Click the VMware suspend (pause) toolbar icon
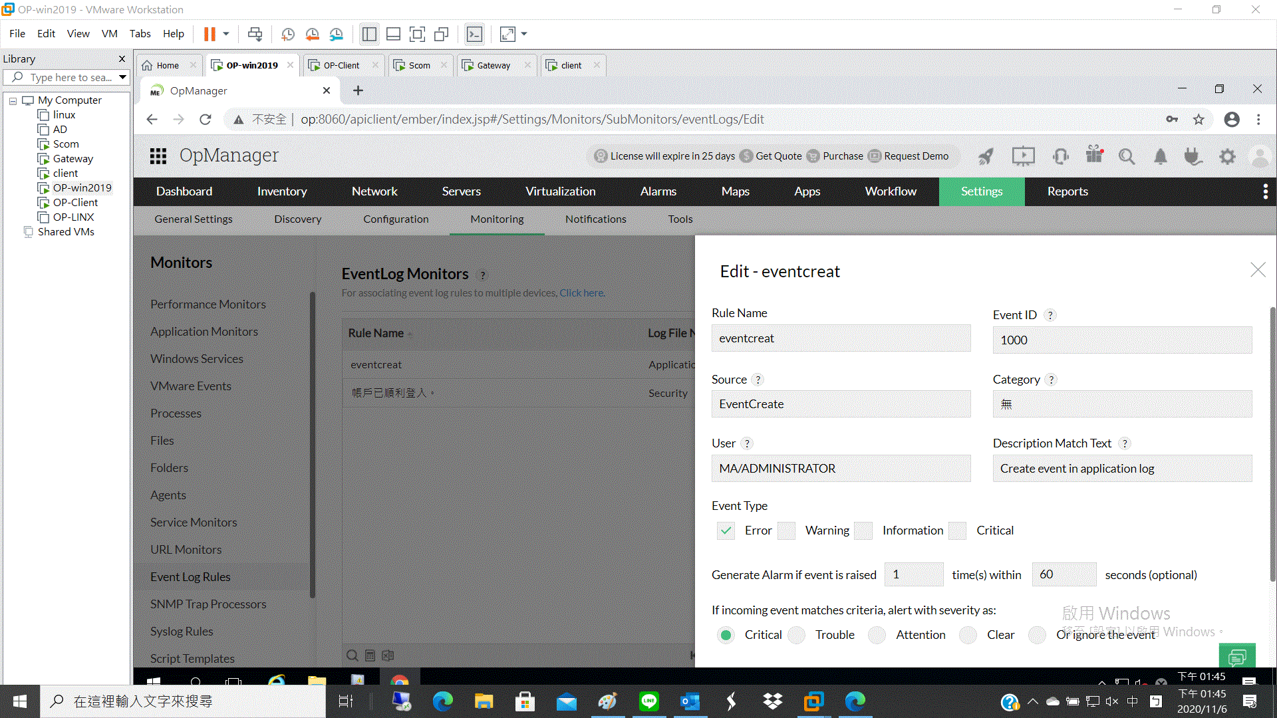This screenshot has width=1277, height=718. [x=210, y=34]
